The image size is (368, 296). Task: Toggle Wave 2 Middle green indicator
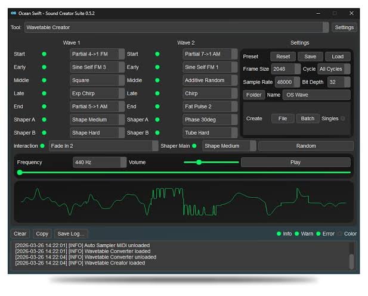coord(157,80)
